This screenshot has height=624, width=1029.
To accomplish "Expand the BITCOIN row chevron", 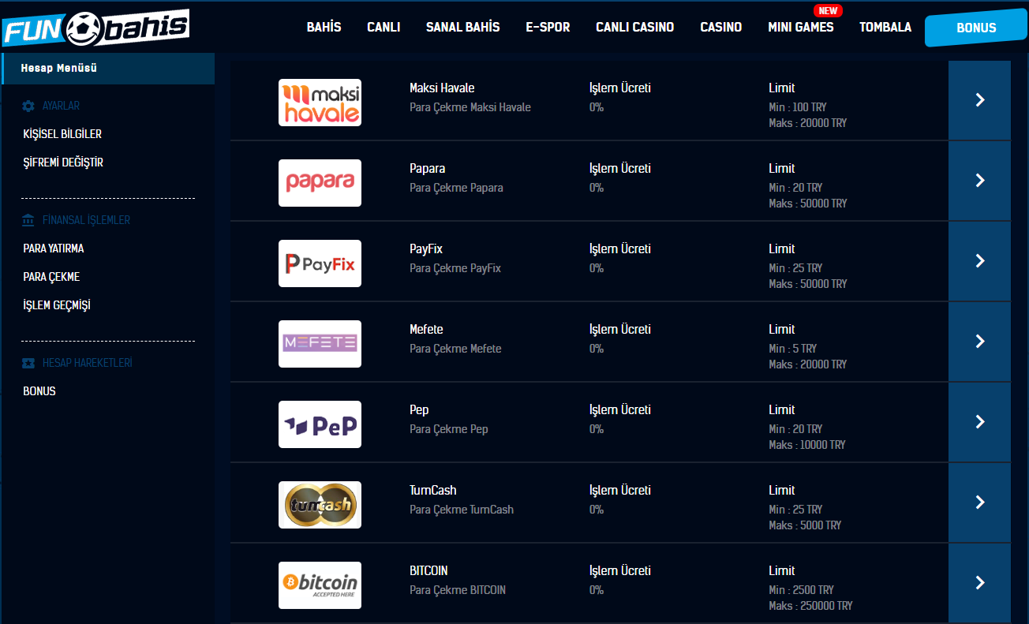I will click(979, 583).
